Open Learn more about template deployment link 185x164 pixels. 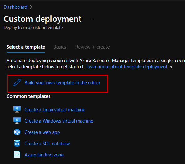pyautogui.click(x=127, y=67)
